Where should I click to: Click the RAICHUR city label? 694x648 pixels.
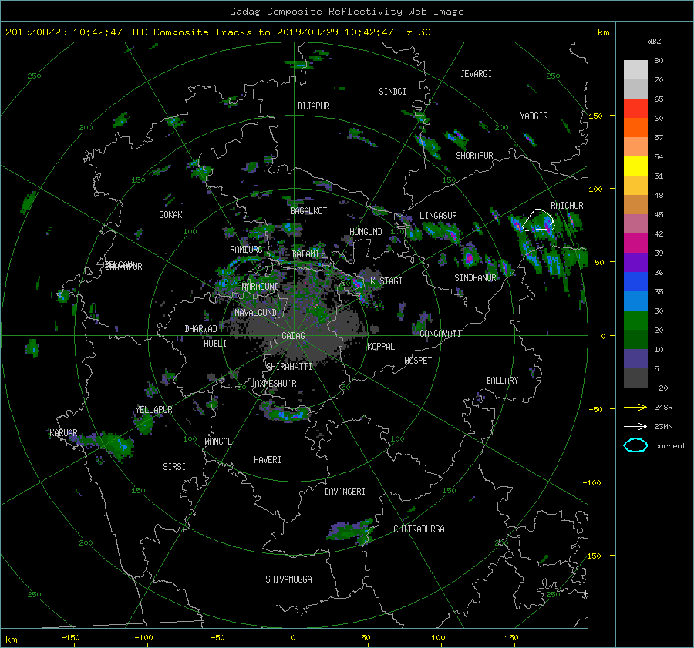(x=567, y=206)
